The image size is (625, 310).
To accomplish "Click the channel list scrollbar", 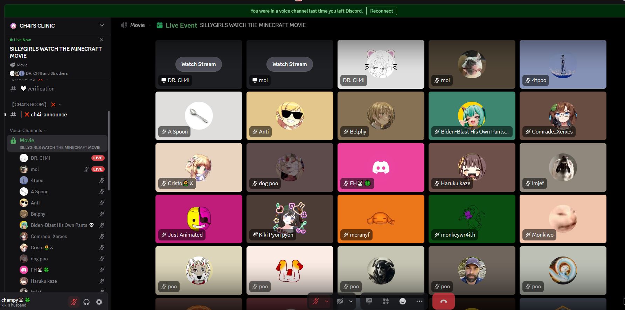I will click(109, 151).
